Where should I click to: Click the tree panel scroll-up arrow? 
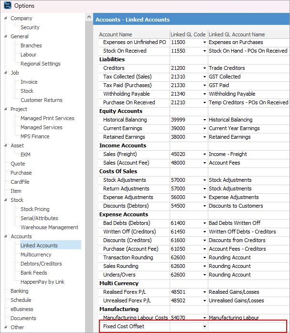89,17
